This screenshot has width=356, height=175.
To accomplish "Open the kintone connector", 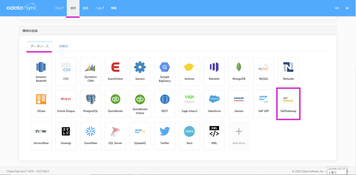I will pos(189,72).
